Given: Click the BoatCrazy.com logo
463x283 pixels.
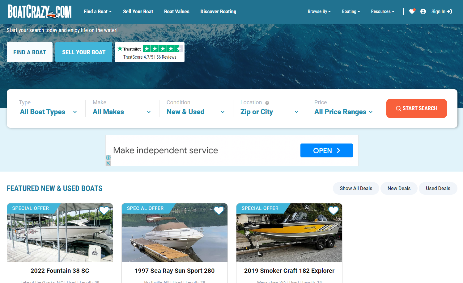Looking at the screenshot, I should pyautogui.click(x=39, y=11).
